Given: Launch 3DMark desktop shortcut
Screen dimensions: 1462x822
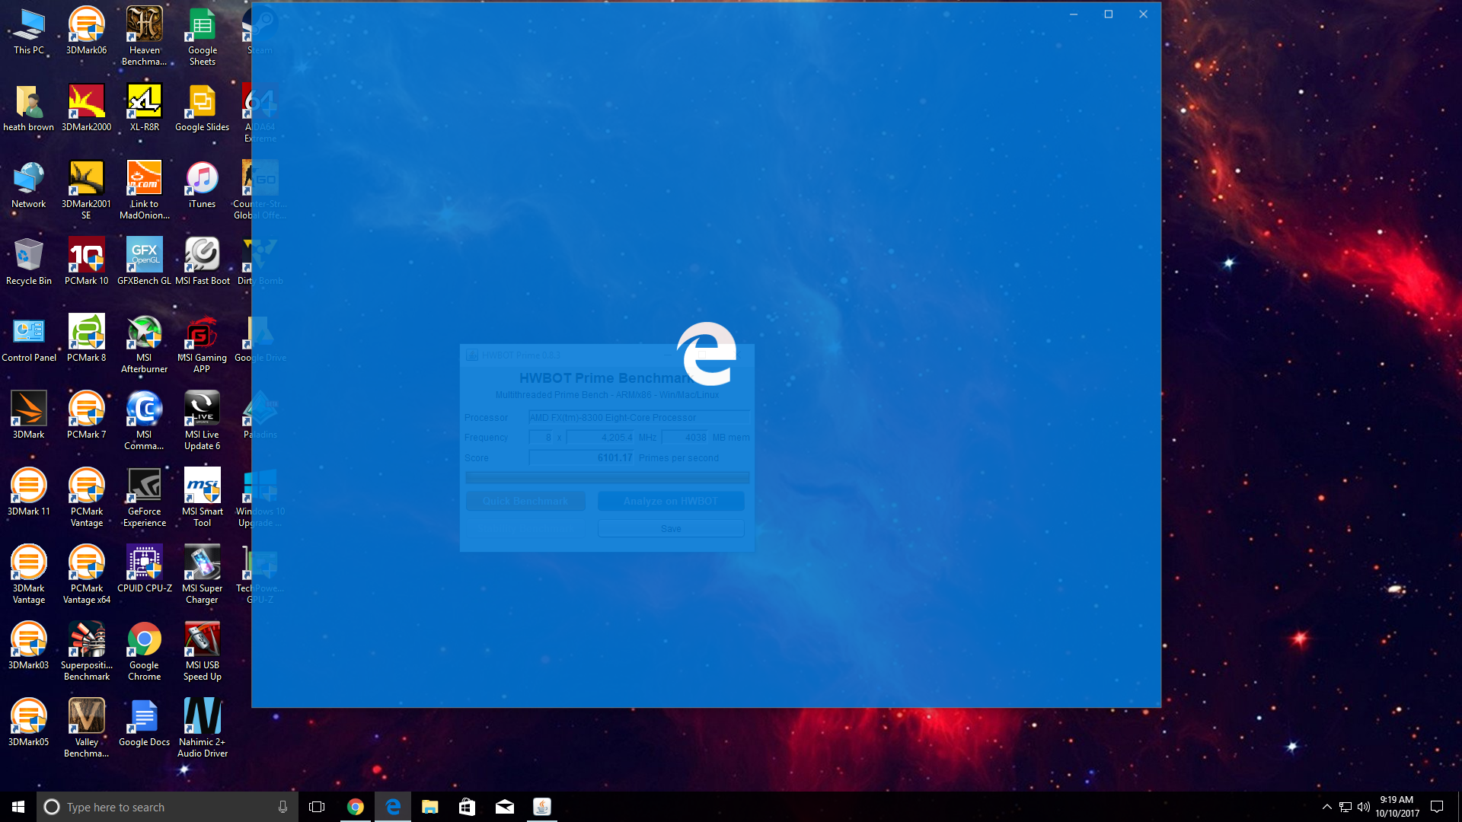Looking at the screenshot, I should [x=29, y=416].
